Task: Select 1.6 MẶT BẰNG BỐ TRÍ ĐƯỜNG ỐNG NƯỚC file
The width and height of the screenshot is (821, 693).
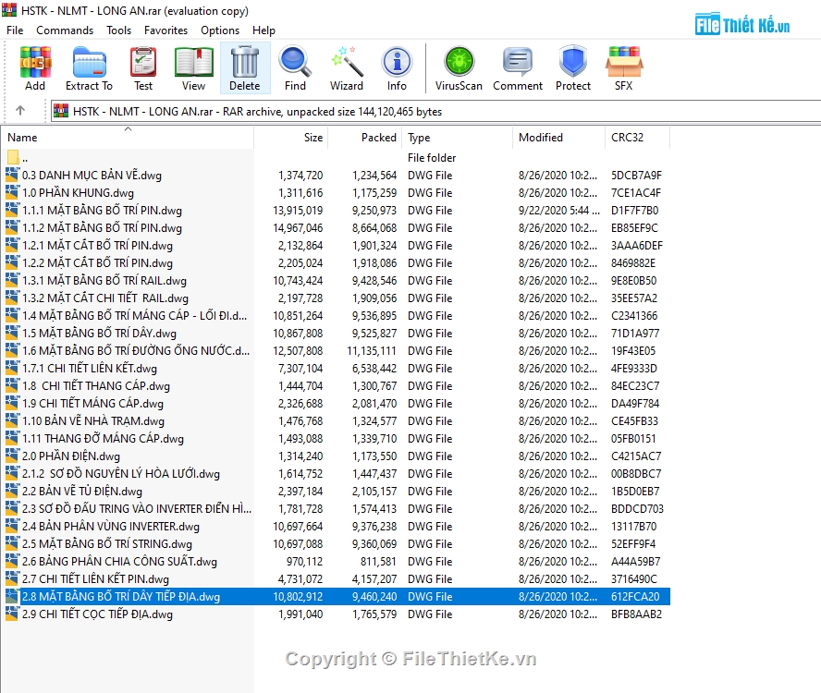Action: point(136,350)
